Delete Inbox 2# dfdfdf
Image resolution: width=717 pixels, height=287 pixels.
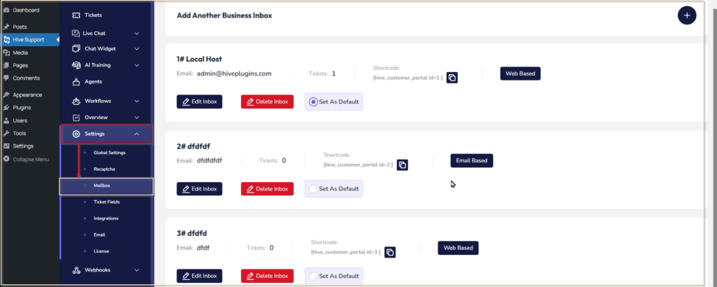267,189
